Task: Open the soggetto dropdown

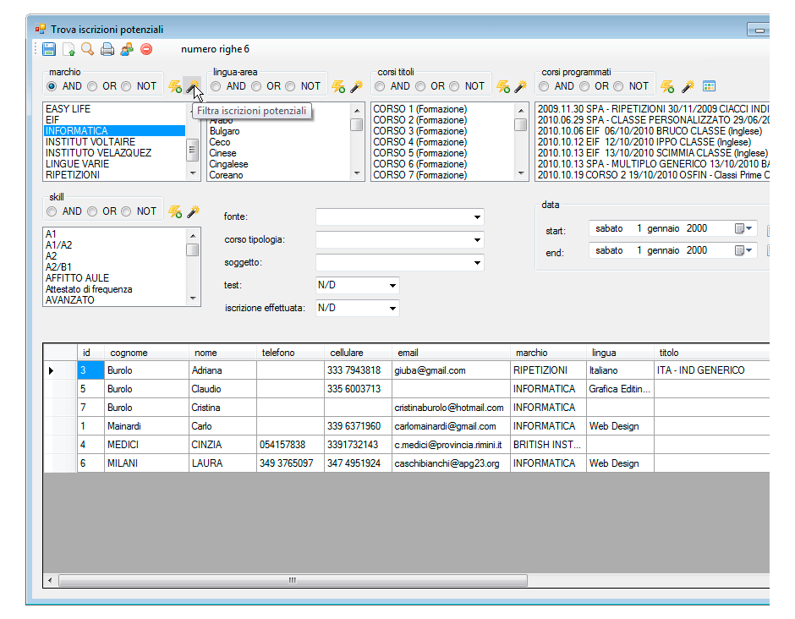Action: 477,263
